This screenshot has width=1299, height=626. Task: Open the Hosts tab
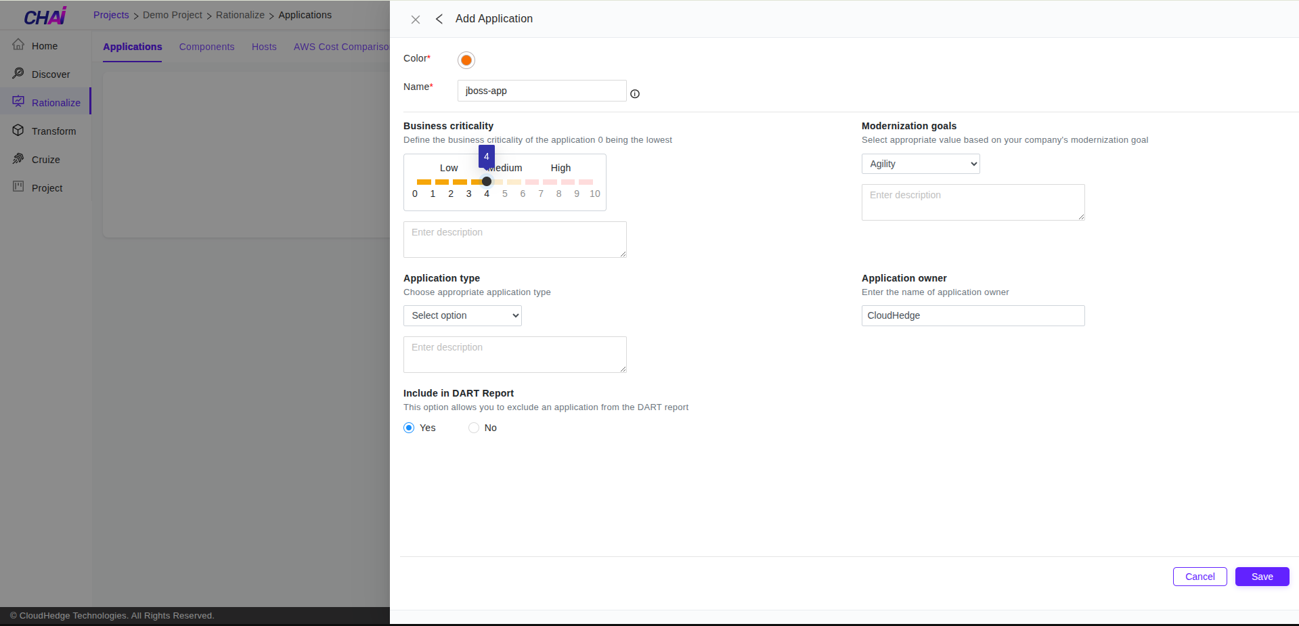pos(264,47)
